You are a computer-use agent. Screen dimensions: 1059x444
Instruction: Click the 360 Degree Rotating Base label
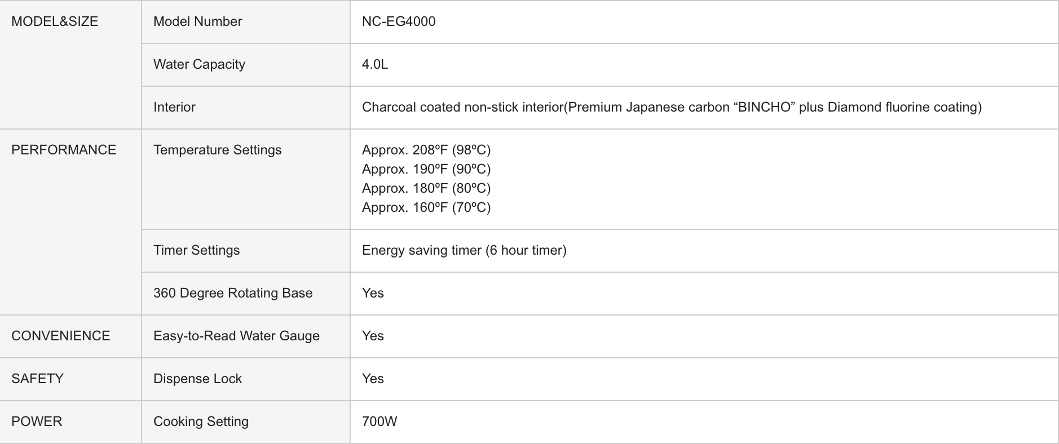[x=233, y=293]
